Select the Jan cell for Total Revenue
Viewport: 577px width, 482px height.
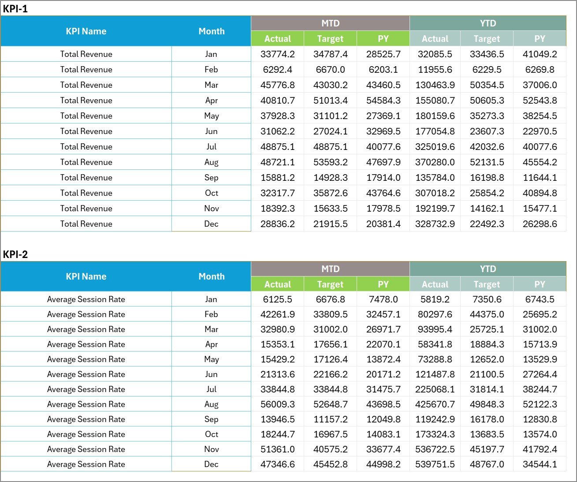tap(212, 54)
